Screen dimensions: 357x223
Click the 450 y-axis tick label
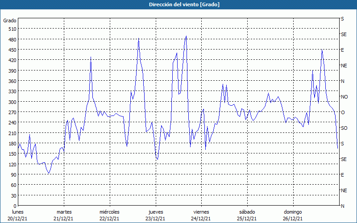tap(13, 50)
